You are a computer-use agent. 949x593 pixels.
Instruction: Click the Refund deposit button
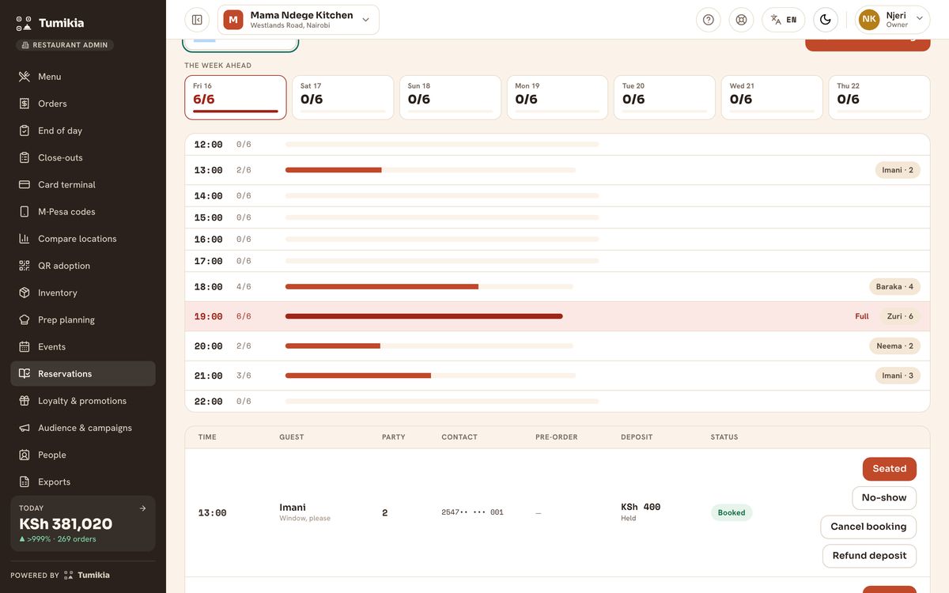click(x=870, y=556)
